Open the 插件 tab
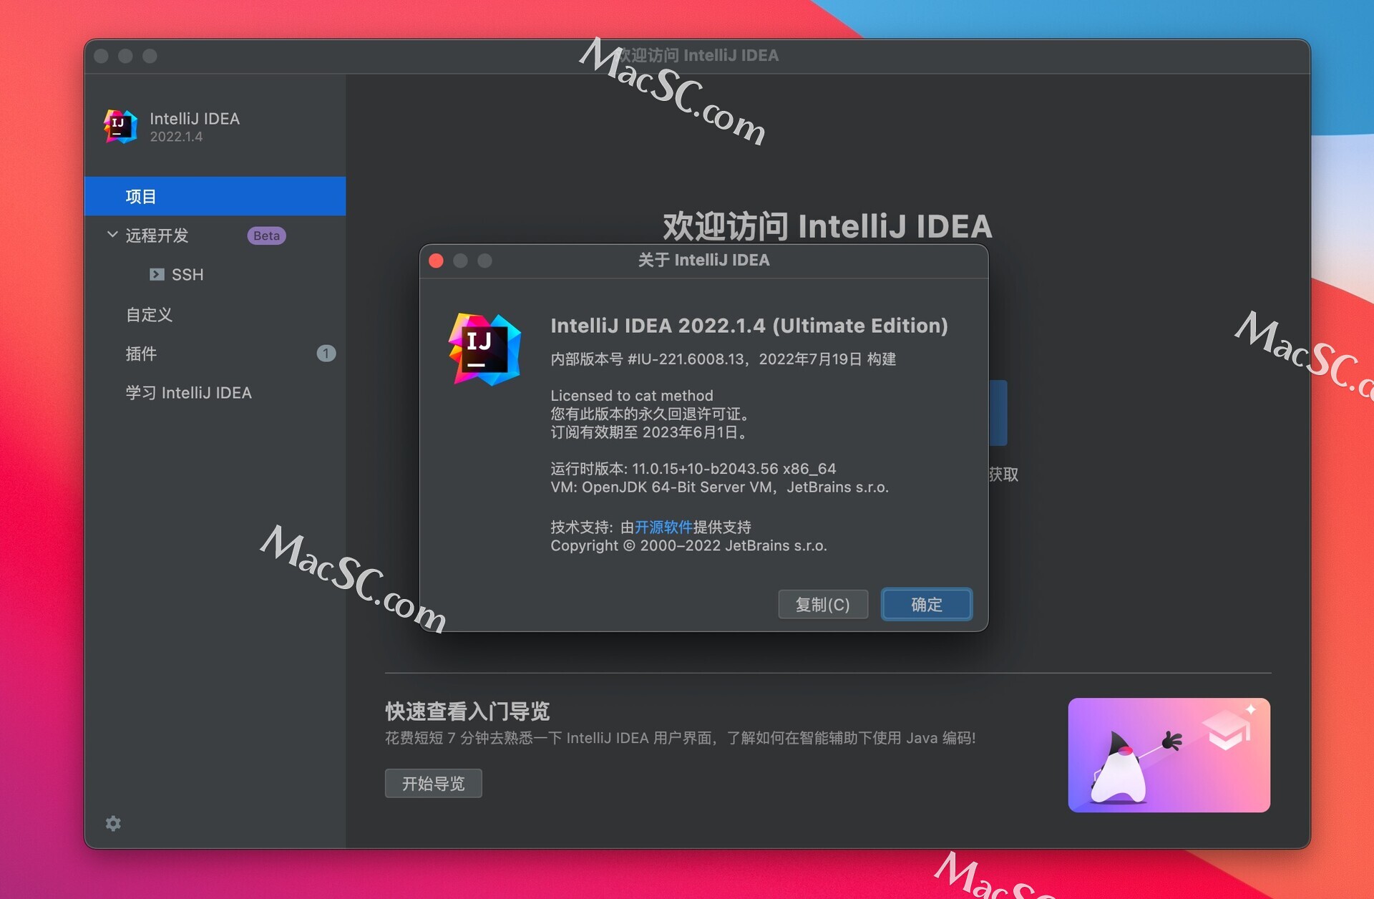This screenshot has height=899, width=1374. [141, 354]
